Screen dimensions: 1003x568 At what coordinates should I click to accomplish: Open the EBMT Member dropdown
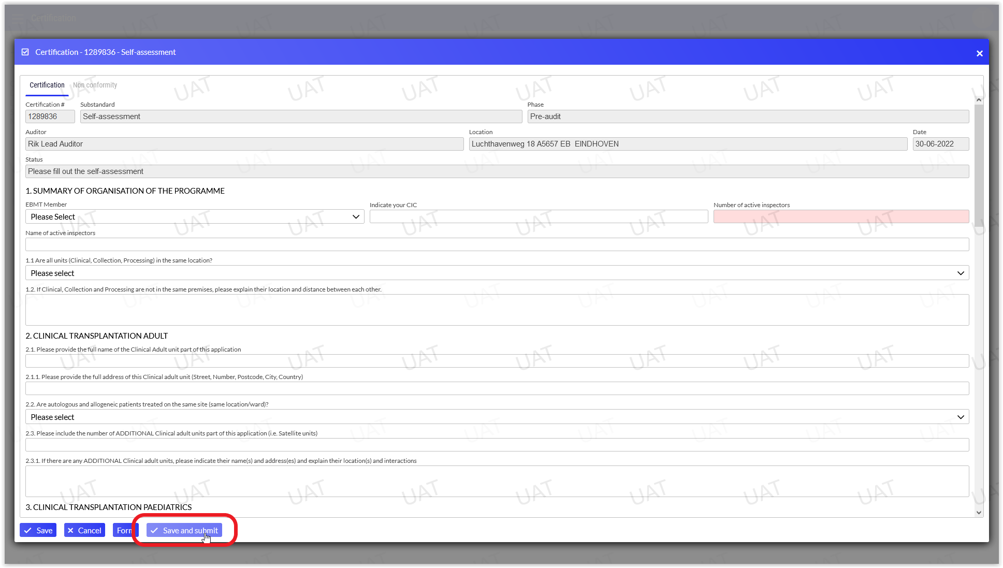tap(194, 216)
